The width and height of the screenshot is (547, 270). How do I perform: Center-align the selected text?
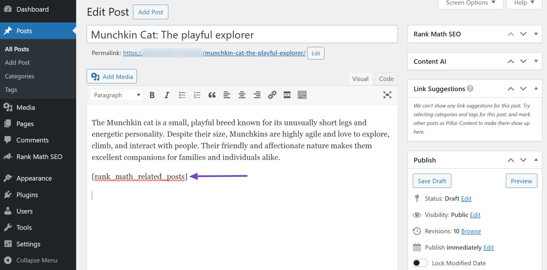(242, 95)
